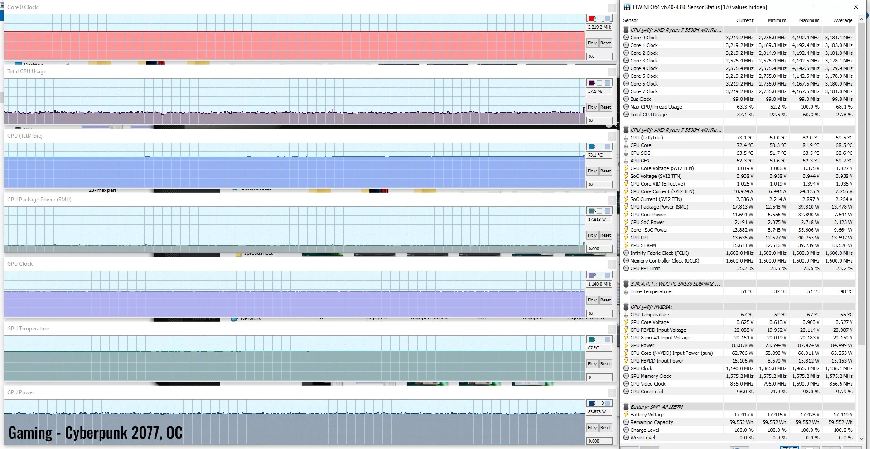Click the Average column header

843,20
